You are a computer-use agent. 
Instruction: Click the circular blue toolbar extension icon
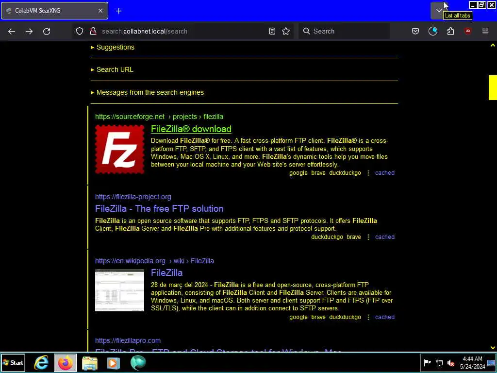[432, 31]
